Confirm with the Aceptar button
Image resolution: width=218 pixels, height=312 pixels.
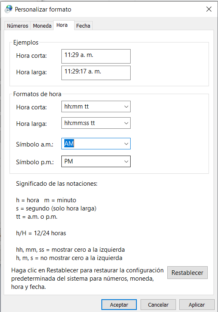pyautogui.click(x=119, y=305)
